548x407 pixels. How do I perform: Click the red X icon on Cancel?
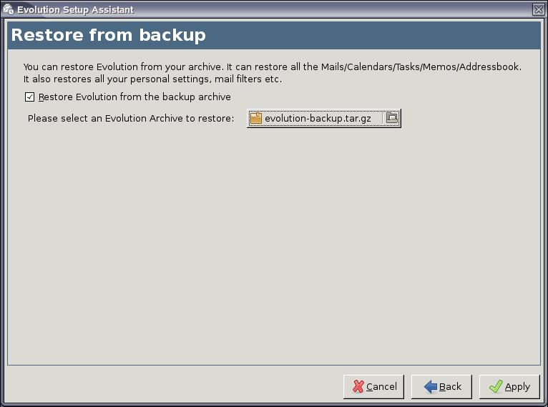pos(358,386)
